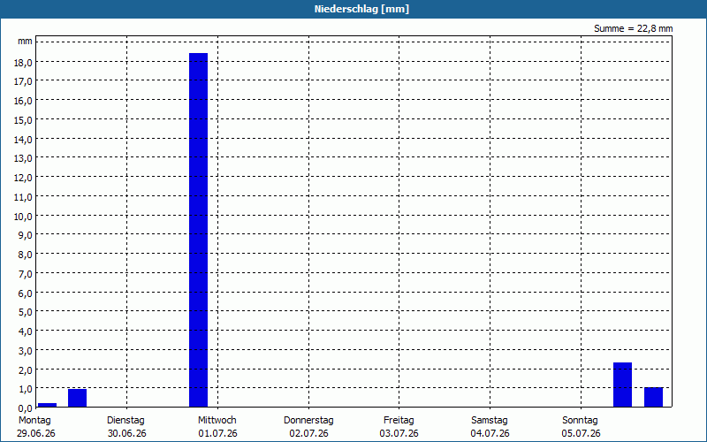Image resolution: width=707 pixels, height=442 pixels.
Task: Click the date 30.06.26
Action: [127, 433]
